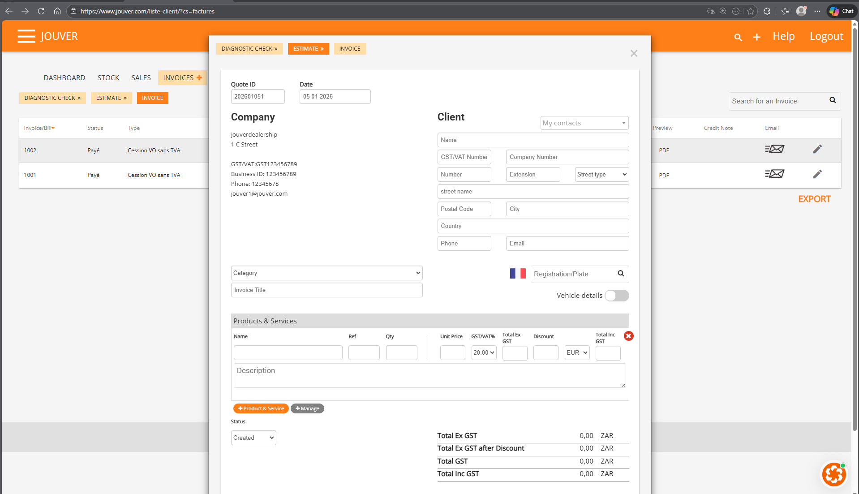This screenshot has height=494, width=859.
Task: Open the My contacts dropdown
Action: click(584, 123)
